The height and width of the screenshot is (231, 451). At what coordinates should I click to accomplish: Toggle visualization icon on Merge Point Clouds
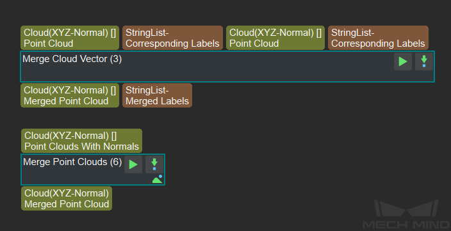158,179
